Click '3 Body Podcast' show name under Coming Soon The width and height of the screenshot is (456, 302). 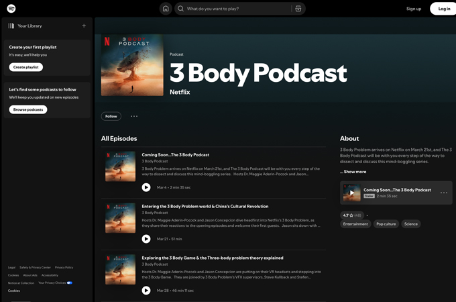tap(155, 161)
